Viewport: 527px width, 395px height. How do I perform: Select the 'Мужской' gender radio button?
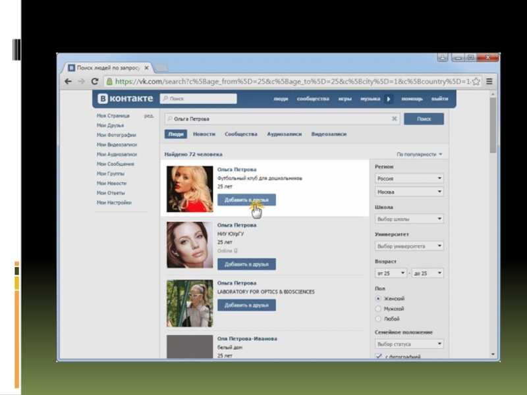pos(378,309)
